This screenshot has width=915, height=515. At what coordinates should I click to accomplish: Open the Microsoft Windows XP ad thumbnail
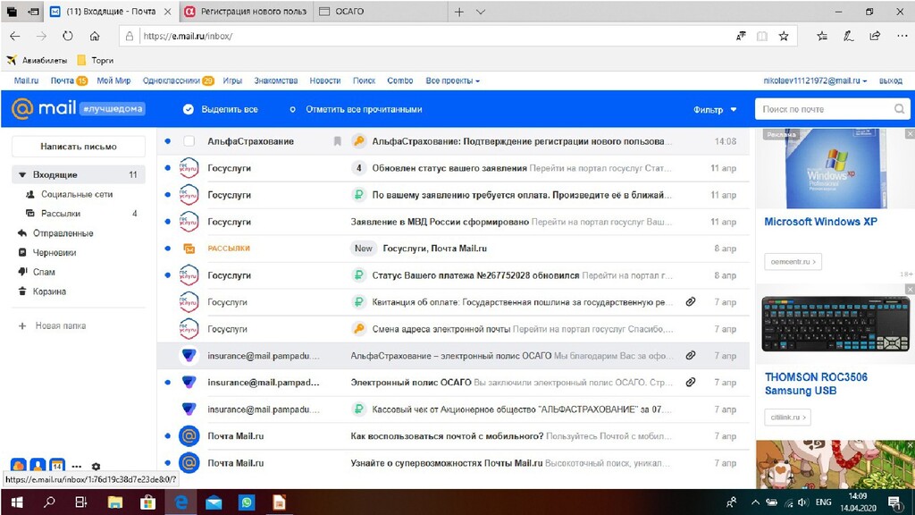click(x=835, y=169)
